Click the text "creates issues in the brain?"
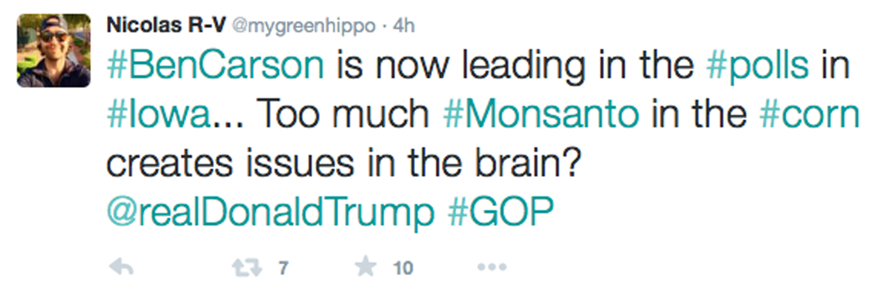 (x=342, y=164)
